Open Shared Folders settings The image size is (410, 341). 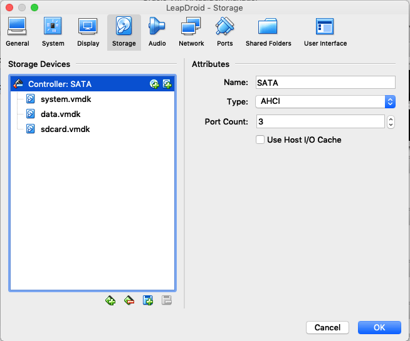(268, 32)
